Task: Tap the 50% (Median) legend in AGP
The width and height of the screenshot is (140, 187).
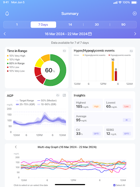Action: click(47, 100)
